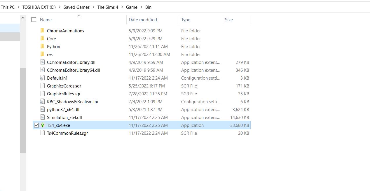Select the ChromaAnimations folder name
This screenshot has height=191, width=370.
point(65,31)
